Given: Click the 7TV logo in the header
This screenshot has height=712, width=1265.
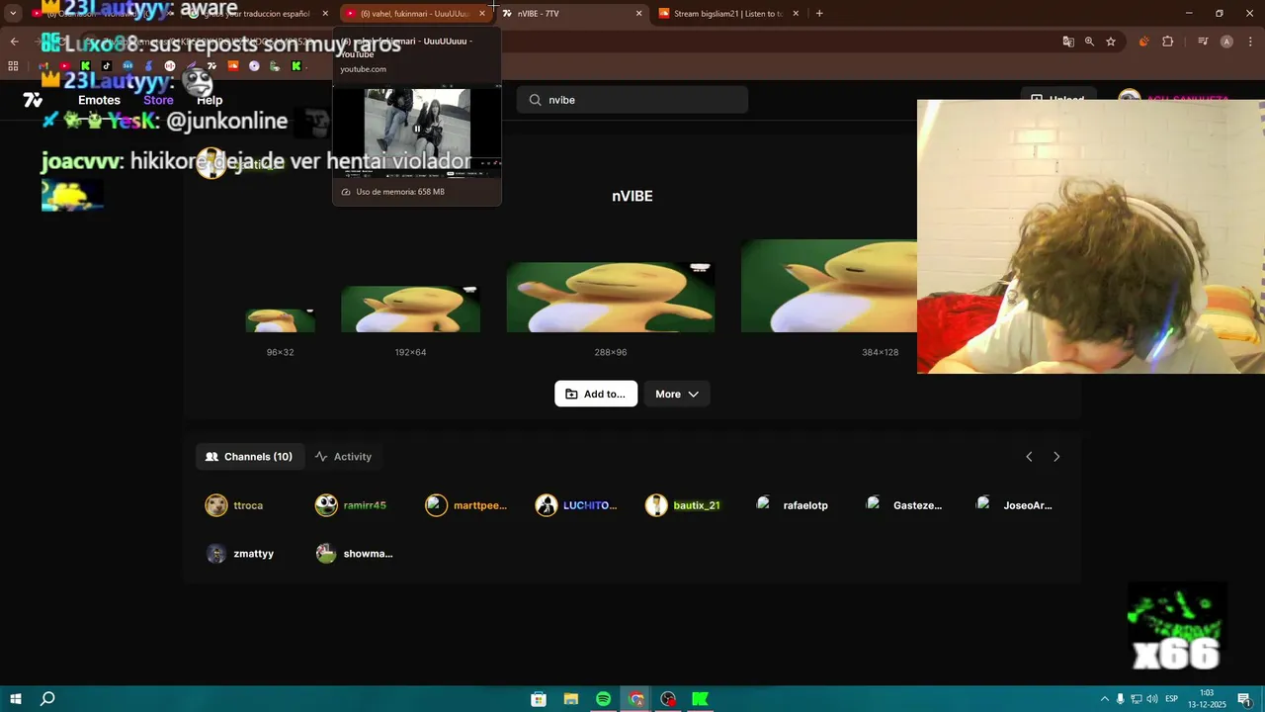Looking at the screenshot, I should pos(33,100).
